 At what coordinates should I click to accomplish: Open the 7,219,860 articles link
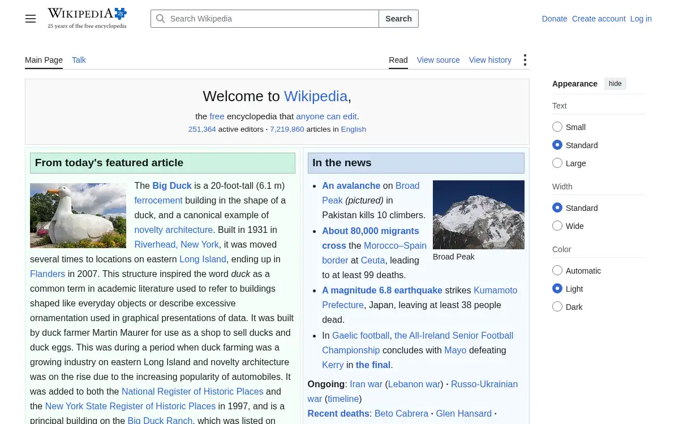[x=287, y=129]
